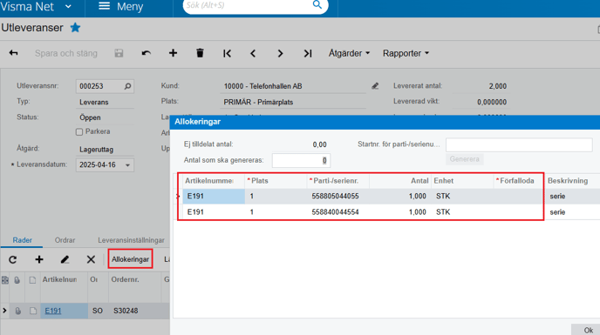
Task: Mark Utleveranser as favorite star
Action: coord(75,28)
